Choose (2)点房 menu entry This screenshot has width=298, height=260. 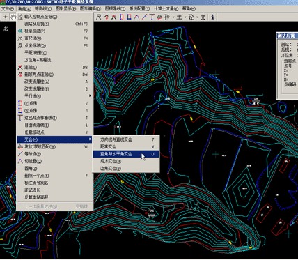54,103
